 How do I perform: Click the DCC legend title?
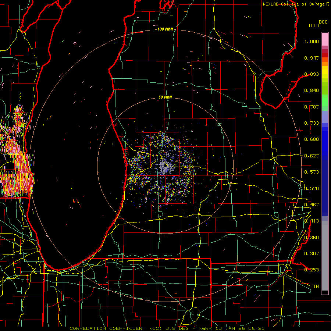[x=323, y=22]
